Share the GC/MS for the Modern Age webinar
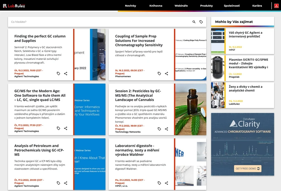 (66, 128)
